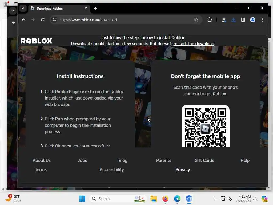The width and height of the screenshot is (273, 205).
Task: Open the Blog footer link
Action: tap(123, 160)
